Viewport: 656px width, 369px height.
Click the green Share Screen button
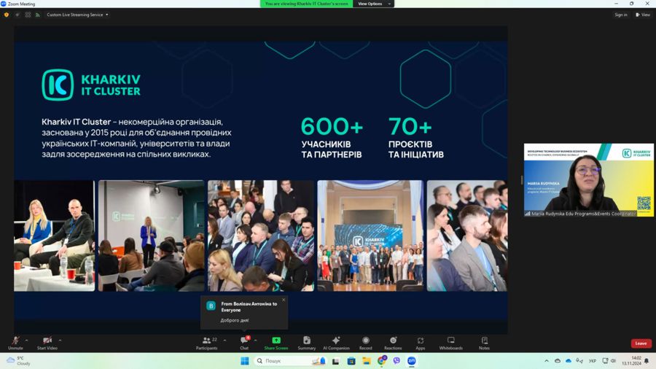(276, 343)
